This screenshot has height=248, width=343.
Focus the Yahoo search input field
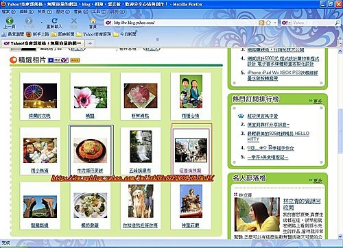pos(313,23)
